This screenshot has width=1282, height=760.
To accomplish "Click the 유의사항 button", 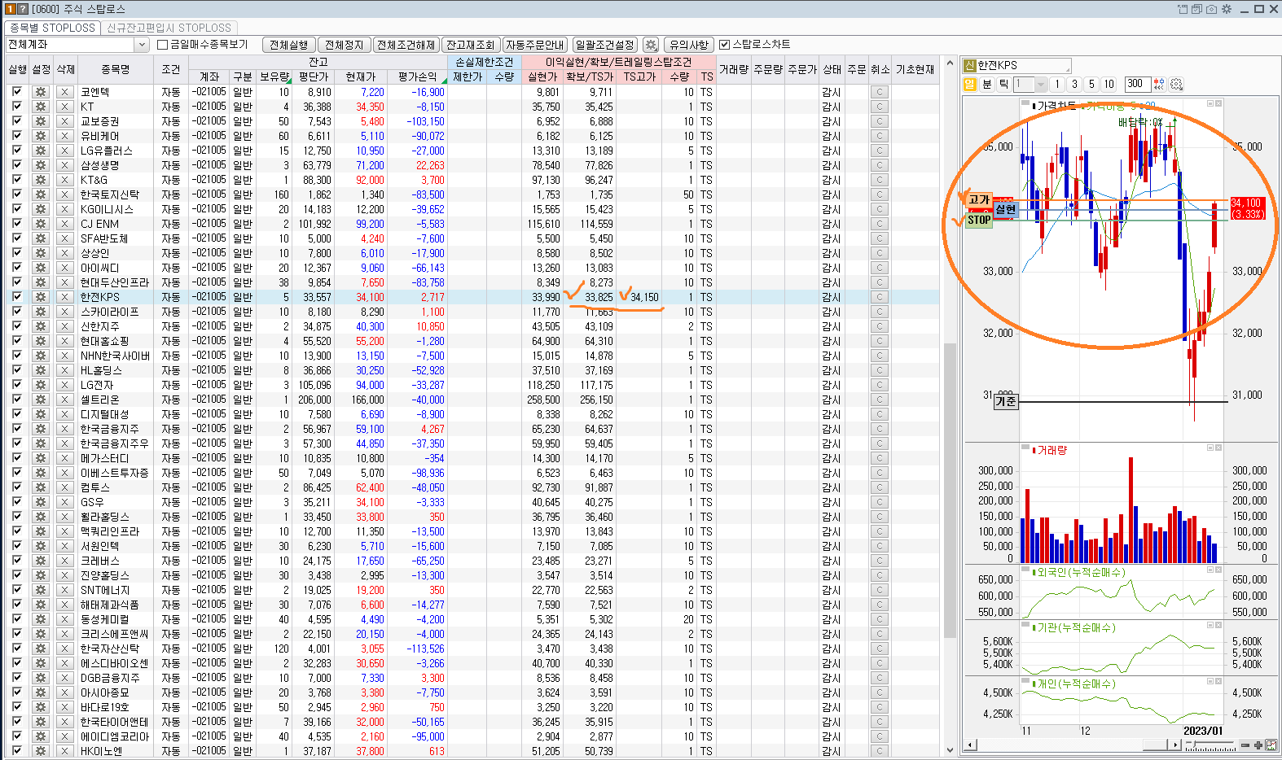I will [689, 45].
